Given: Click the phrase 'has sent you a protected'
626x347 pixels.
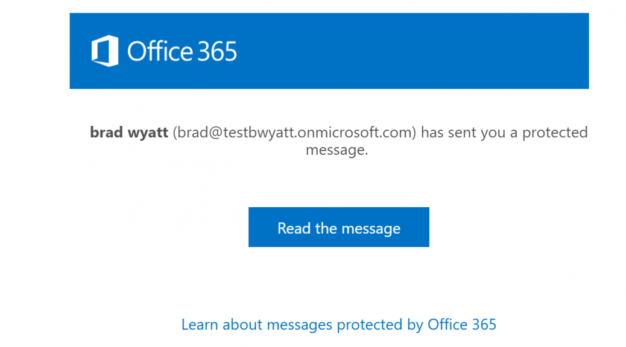Looking at the screenshot, I should [504, 133].
